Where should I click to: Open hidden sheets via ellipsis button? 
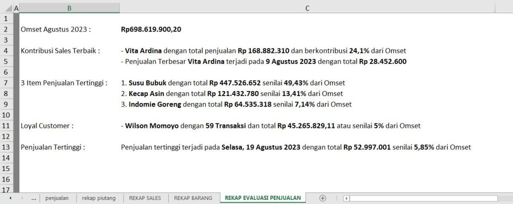[34, 198]
